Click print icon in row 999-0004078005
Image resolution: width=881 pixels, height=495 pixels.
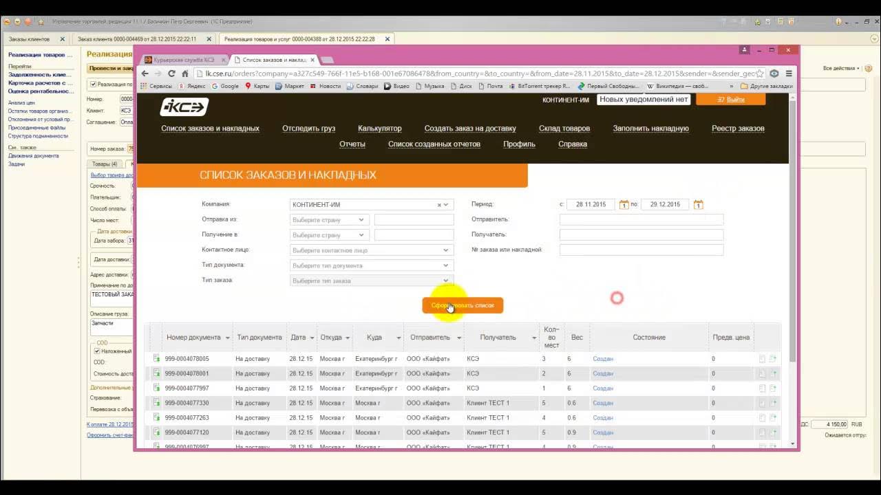click(762, 359)
